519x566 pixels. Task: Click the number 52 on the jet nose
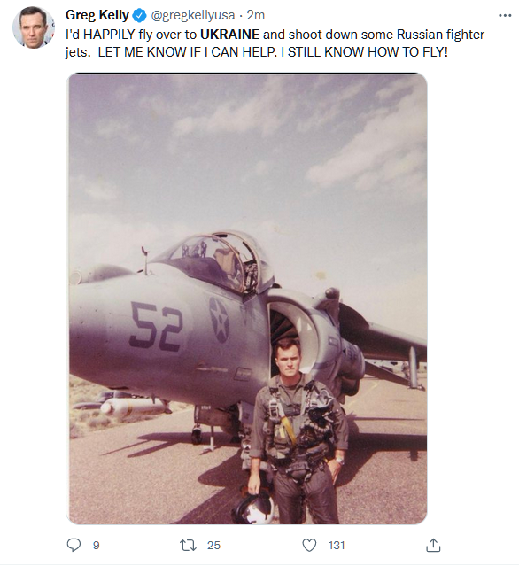pyautogui.click(x=156, y=327)
